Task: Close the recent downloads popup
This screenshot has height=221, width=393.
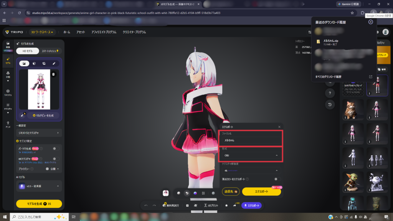Action: click(x=370, y=22)
